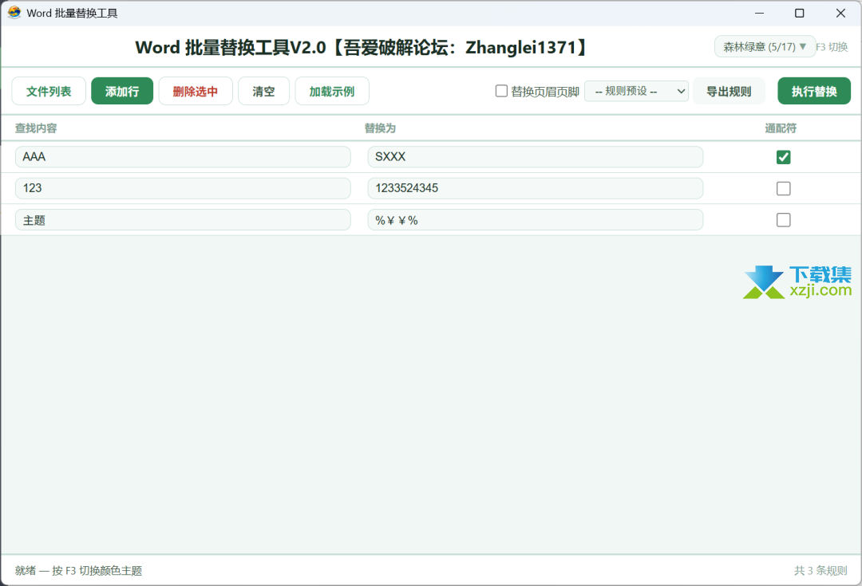
Task: Open the 规则预设 preset dropdown
Action: point(636,91)
